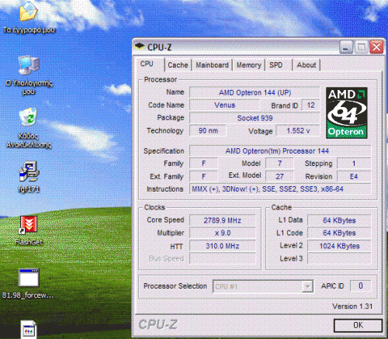The width and height of the screenshot is (388, 339).
Task: Open the Memory tab
Action: [x=249, y=65]
